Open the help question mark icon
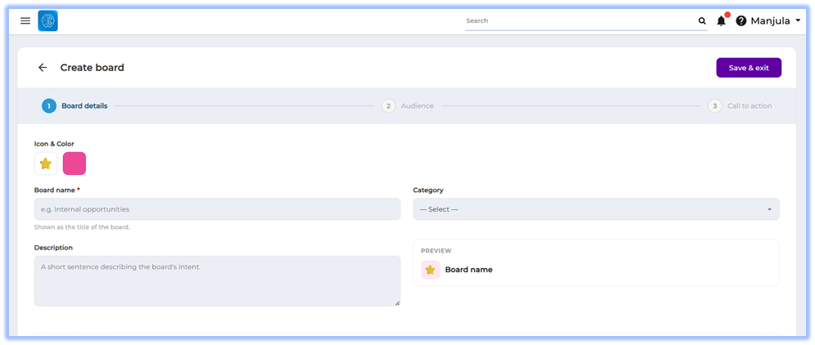The width and height of the screenshot is (815, 345). (x=741, y=20)
